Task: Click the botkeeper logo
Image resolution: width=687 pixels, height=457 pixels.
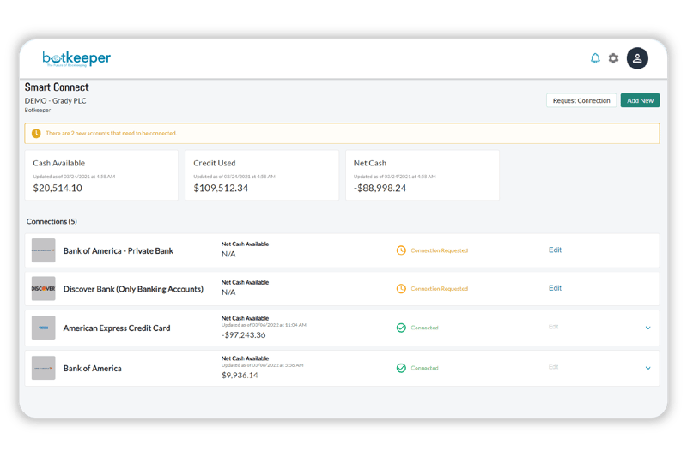Action: tap(76, 58)
